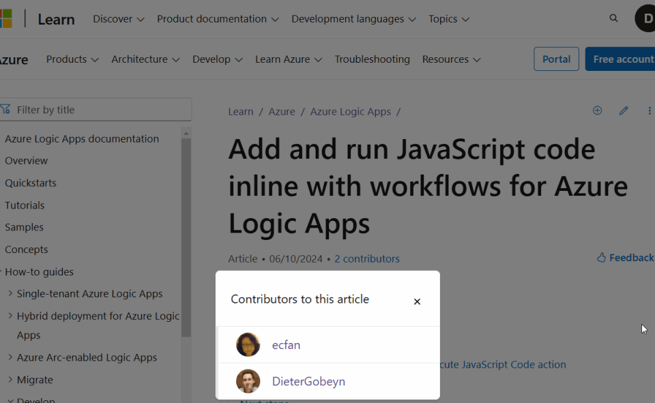
Task: Expand the Migrate tree node
Action: (x=10, y=379)
